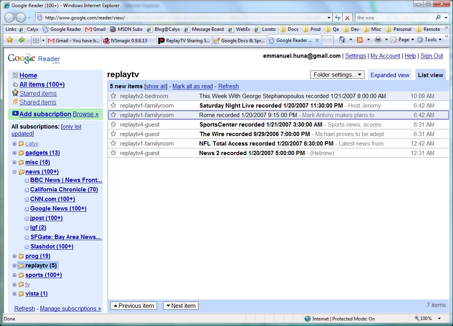
Task: Open the BBC News feed
Action: point(66,180)
